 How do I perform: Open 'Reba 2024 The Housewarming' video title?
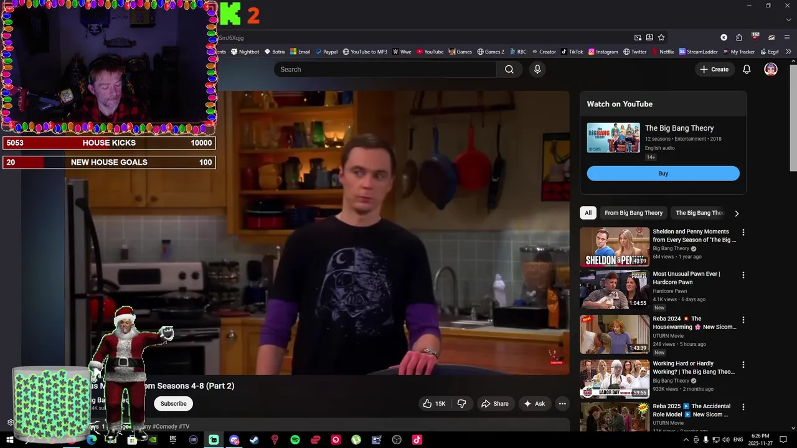pos(694,323)
